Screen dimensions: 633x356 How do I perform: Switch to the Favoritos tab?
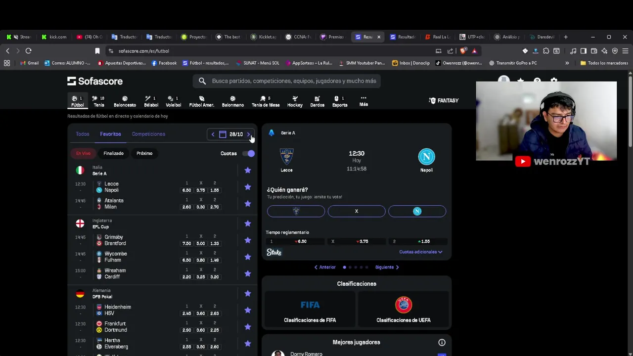pos(110,134)
